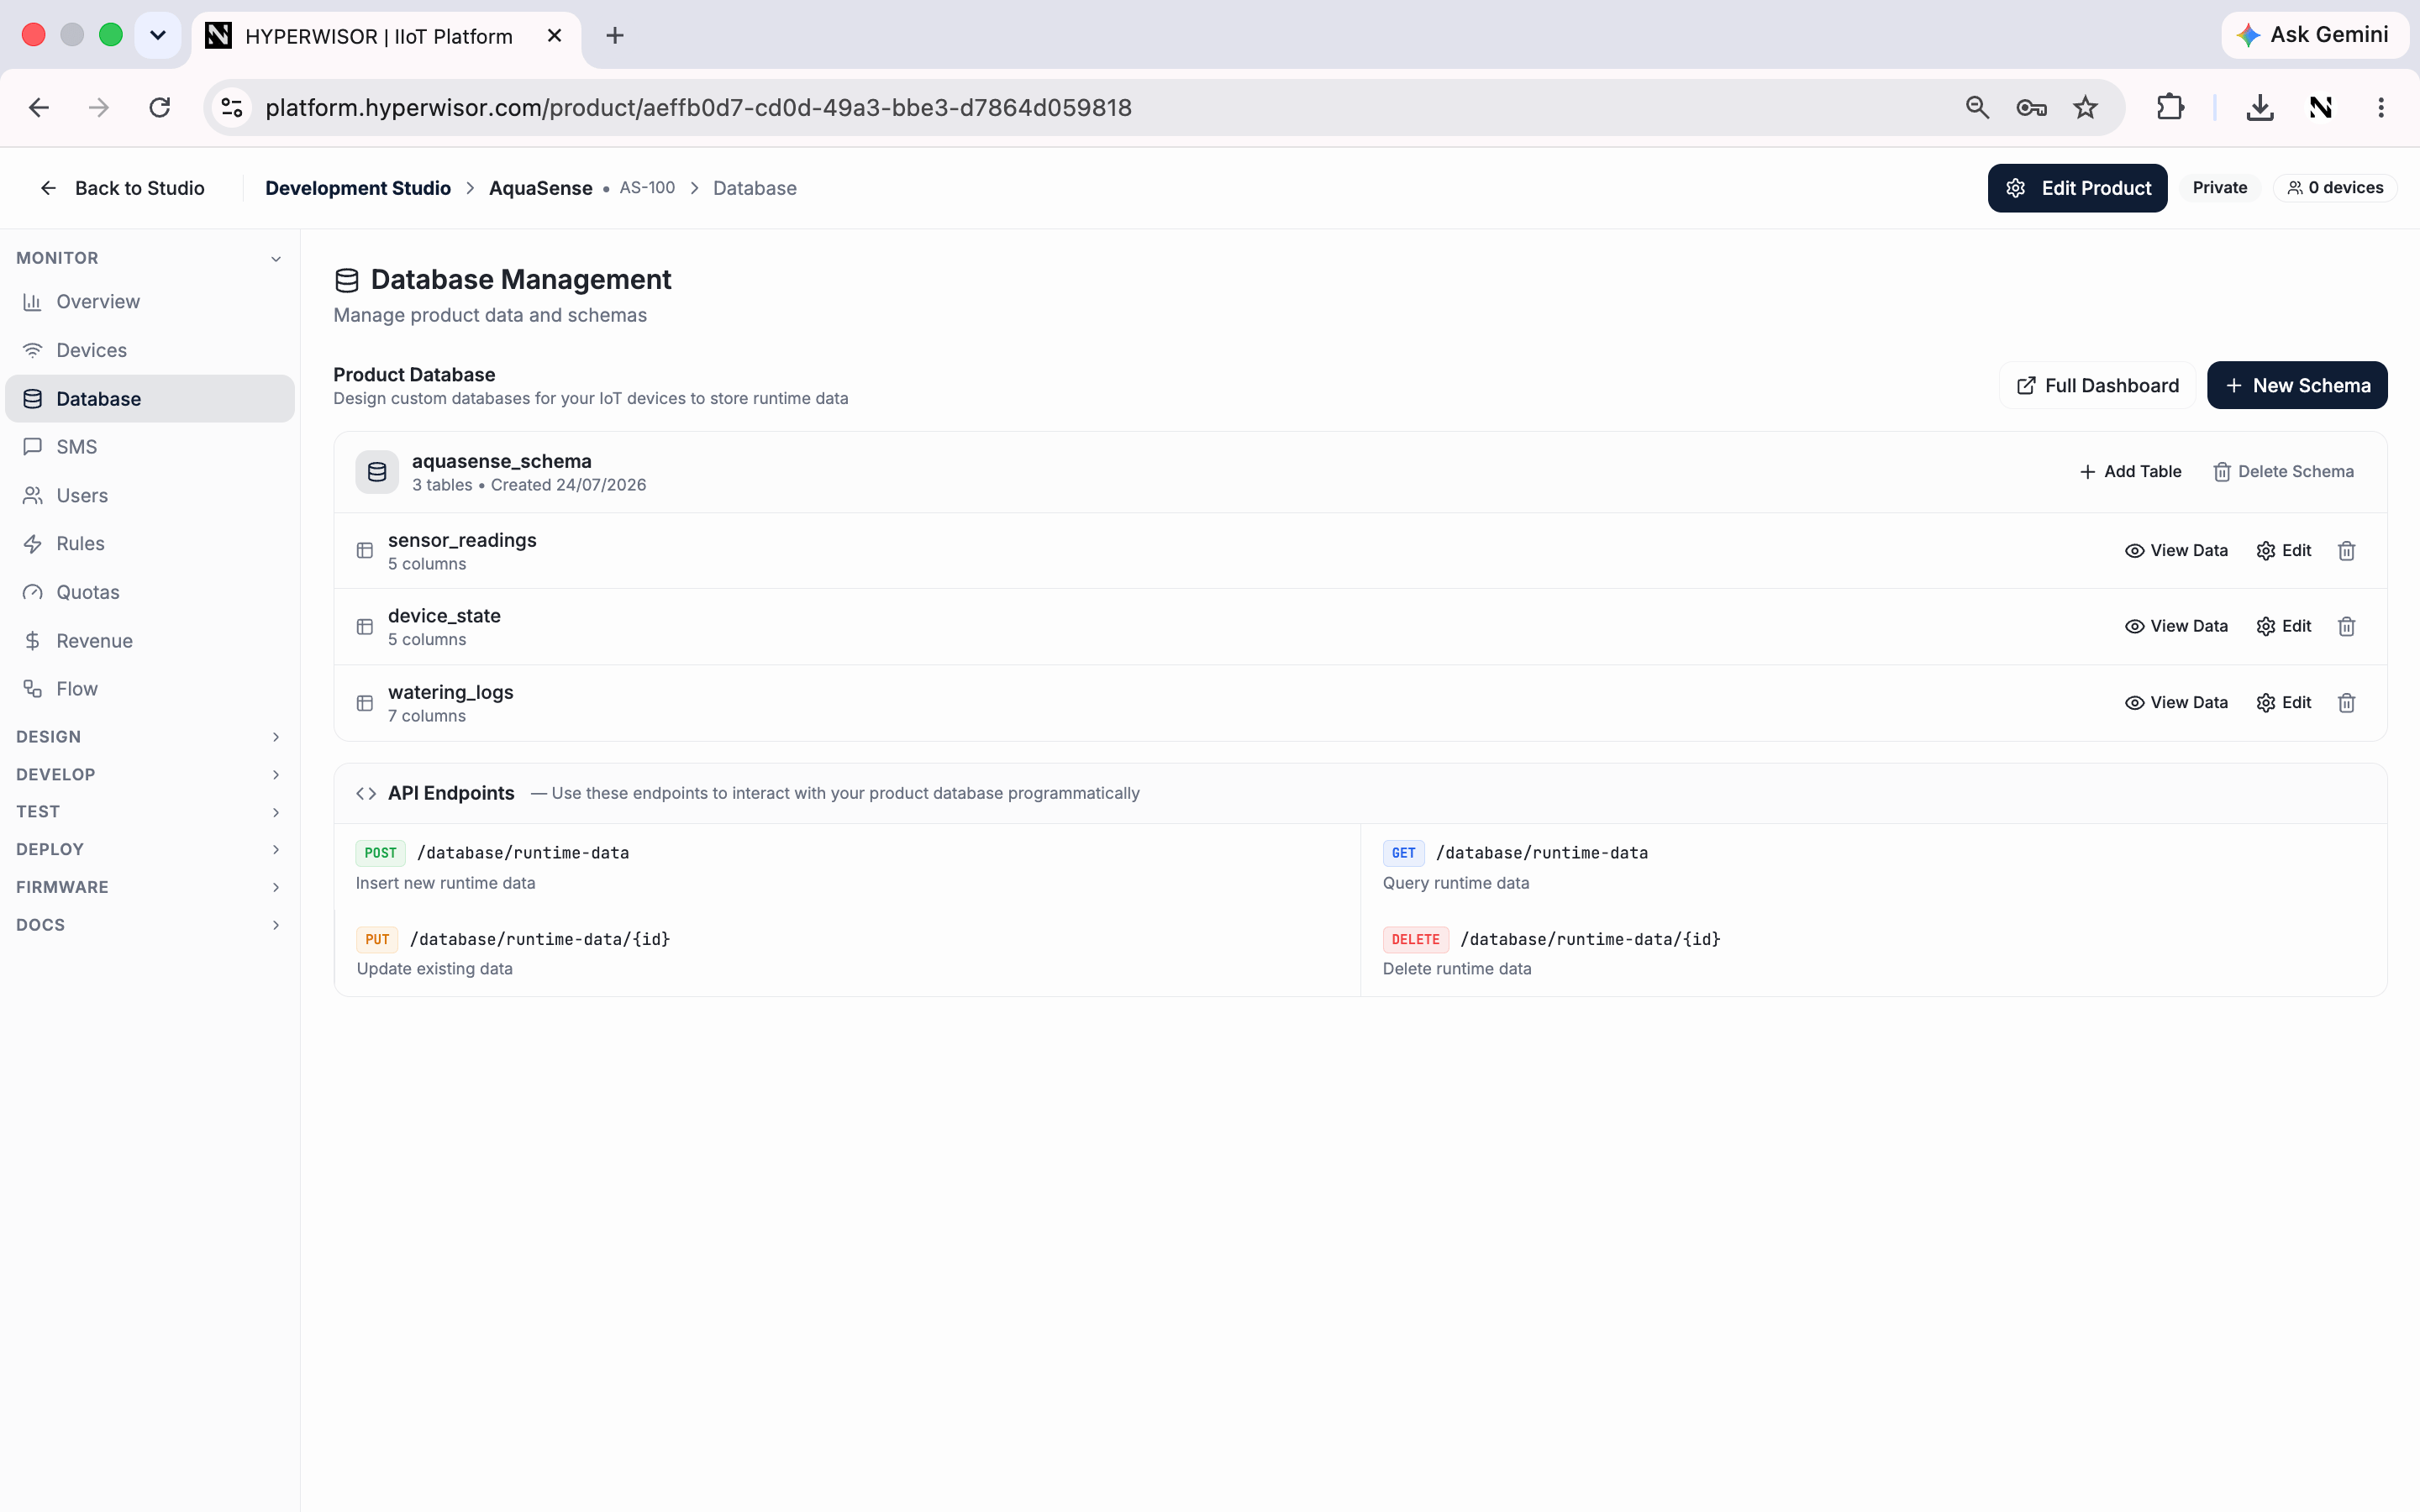The image size is (2420, 1512).
Task: Delete the watering_logs table via trash icon
Action: pos(2346,703)
